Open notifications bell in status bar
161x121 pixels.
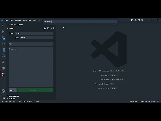coord(158,101)
